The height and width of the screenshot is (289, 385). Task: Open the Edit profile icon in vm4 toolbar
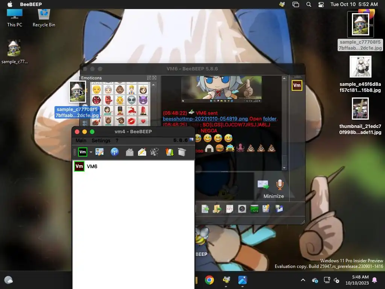click(99, 152)
